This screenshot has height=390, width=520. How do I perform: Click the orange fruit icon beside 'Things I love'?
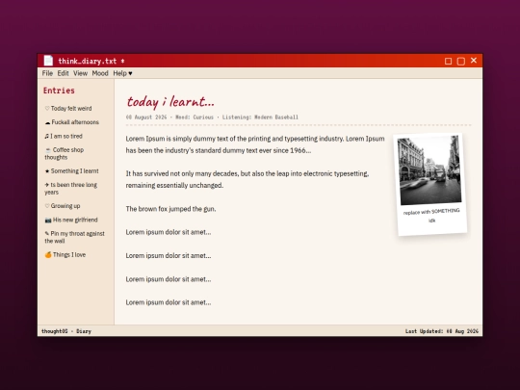[x=48, y=254]
